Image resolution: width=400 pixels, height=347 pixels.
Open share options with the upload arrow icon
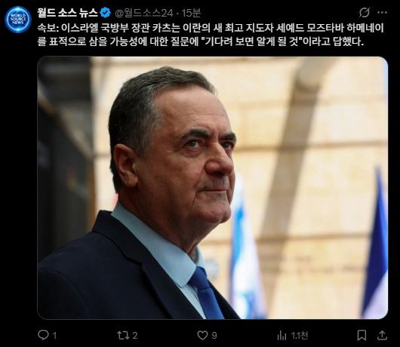coord(382,335)
